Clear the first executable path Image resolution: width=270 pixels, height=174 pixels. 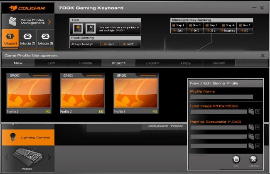(258, 127)
